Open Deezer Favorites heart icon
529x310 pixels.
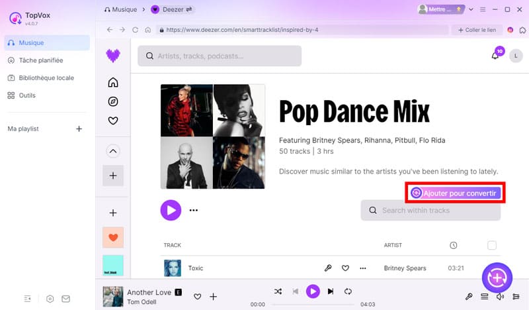113,121
